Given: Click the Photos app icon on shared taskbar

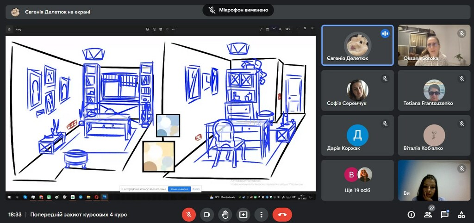Looking at the screenshot, I should pyautogui.click(x=104, y=197).
